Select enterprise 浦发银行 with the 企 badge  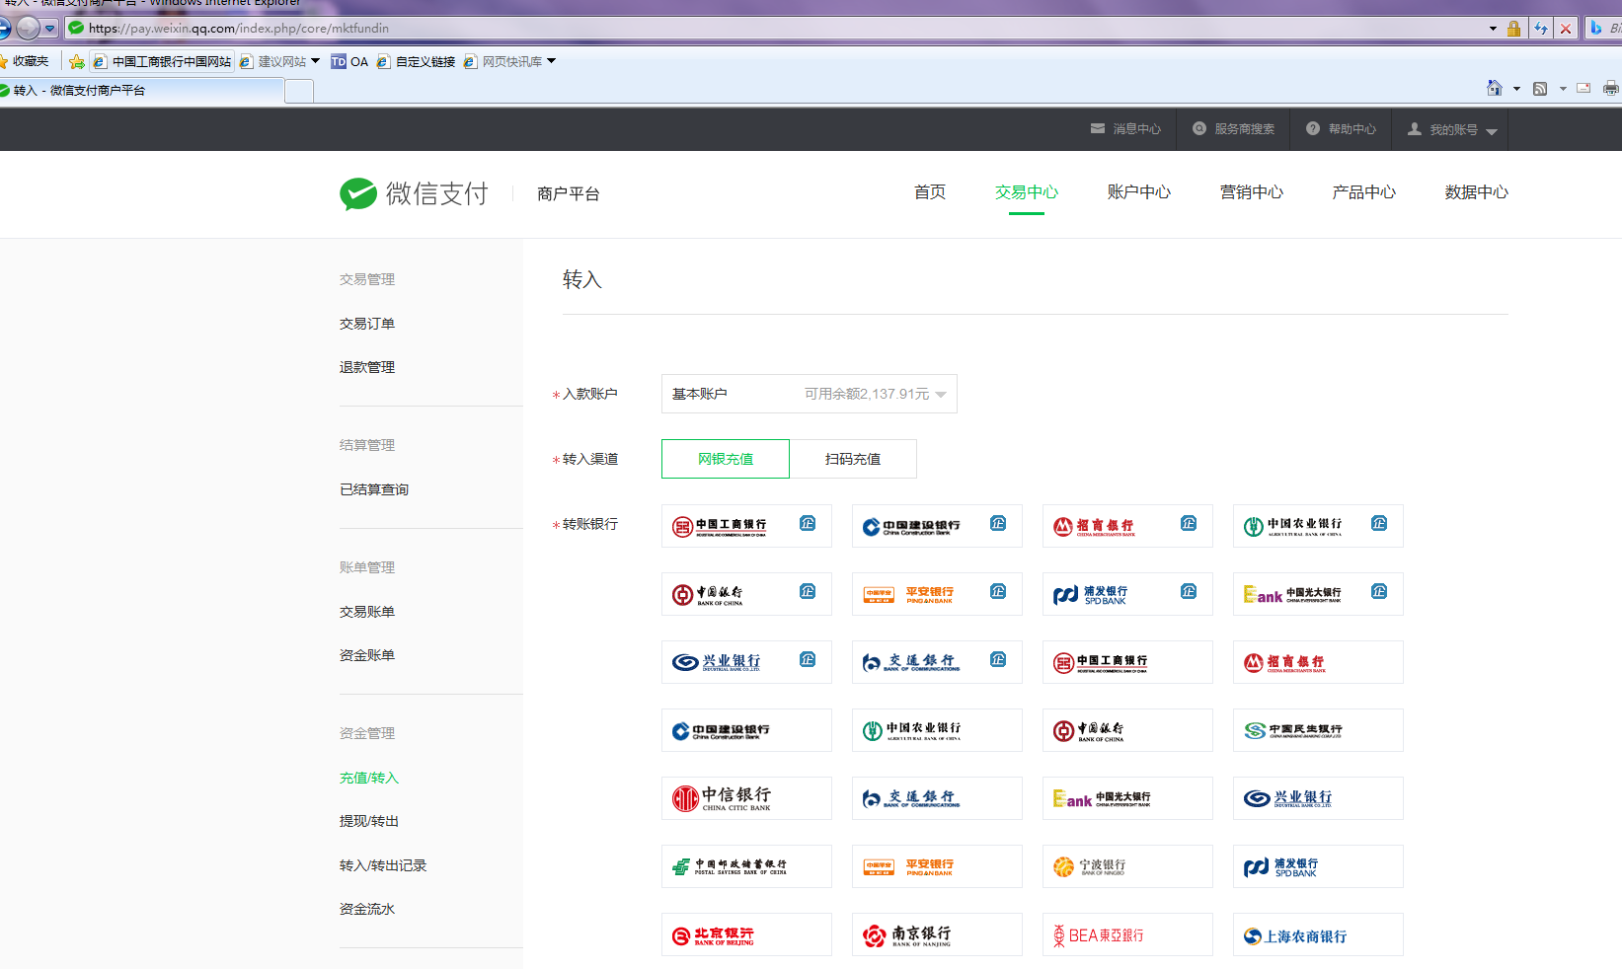(1127, 594)
